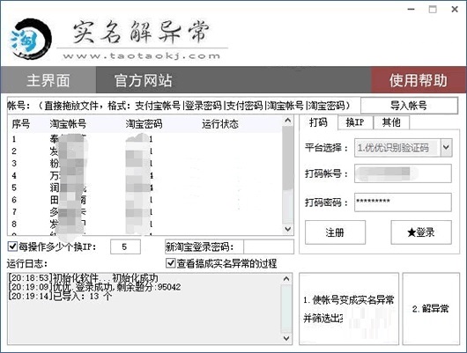This screenshot has width=467, height=353.
Task: Focus the 打码帐号 input field
Action: tap(403, 173)
